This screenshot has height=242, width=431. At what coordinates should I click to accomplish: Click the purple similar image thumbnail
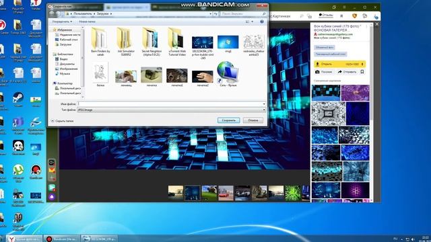355,93
